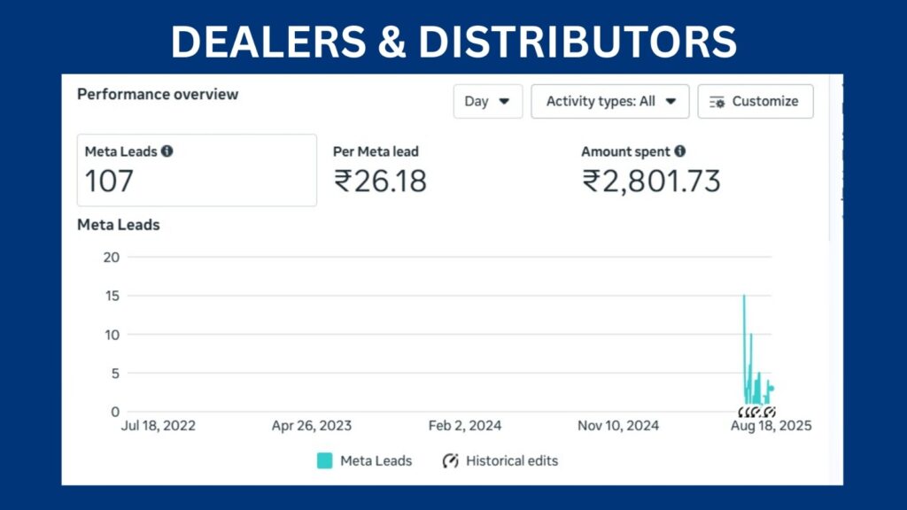Open the Day granularity dropdown

point(488,101)
